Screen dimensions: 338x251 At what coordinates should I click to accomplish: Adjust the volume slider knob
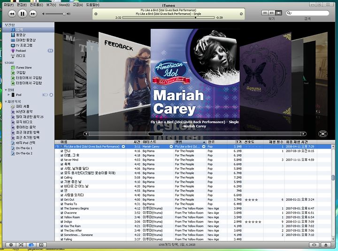pyautogui.click(x=64, y=14)
